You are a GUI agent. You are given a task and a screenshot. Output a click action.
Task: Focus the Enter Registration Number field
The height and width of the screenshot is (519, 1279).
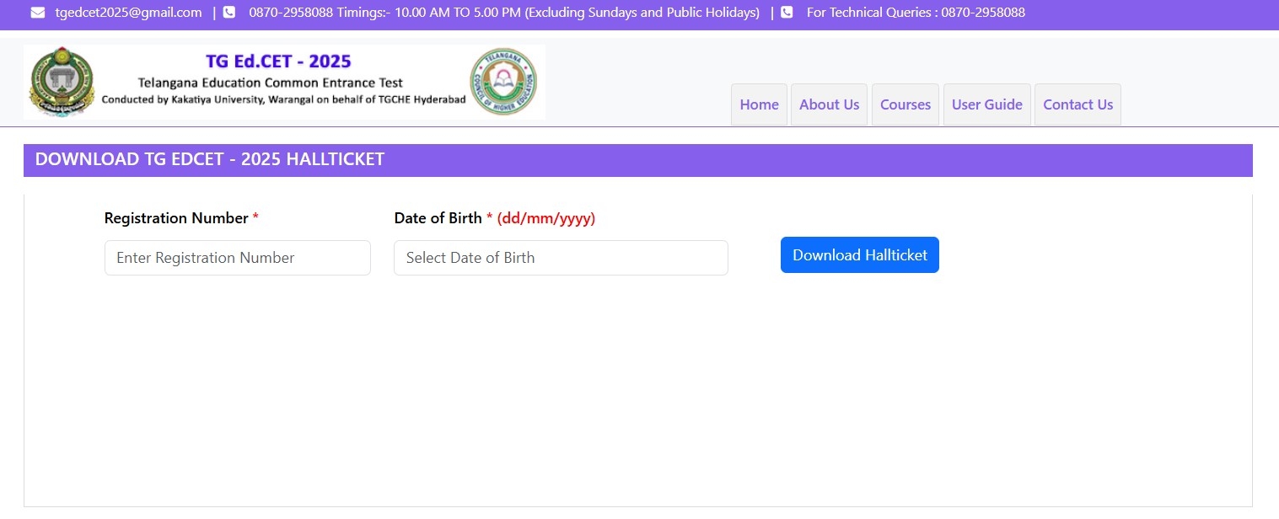coord(238,258)
